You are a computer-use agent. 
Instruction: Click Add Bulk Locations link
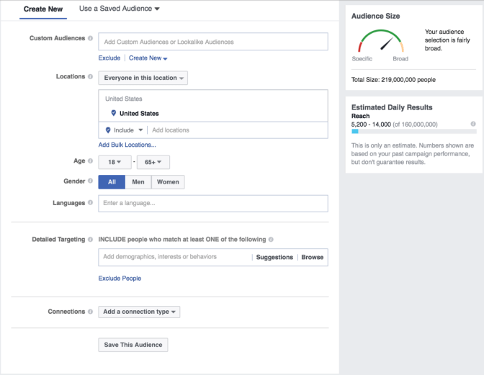(x=127, y=145)
